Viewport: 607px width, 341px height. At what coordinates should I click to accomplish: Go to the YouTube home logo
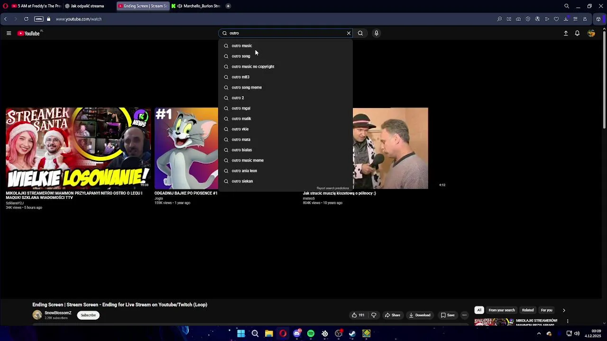pyautogui.click(x=28, y=33)
